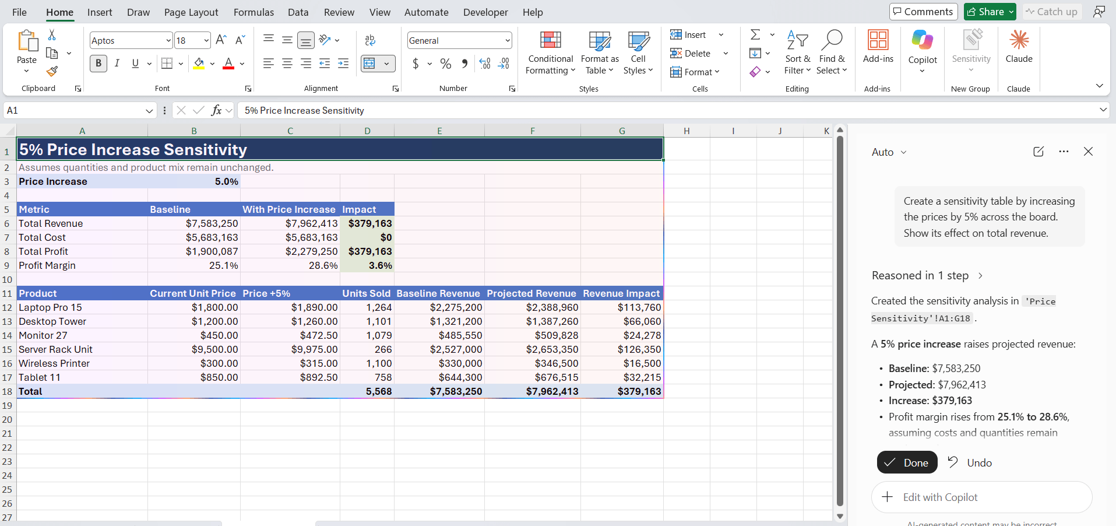The width and height of the screenshot is (1116, 526).
Task: Set Center horizontal alignment
Action: (x=287, y=63)
